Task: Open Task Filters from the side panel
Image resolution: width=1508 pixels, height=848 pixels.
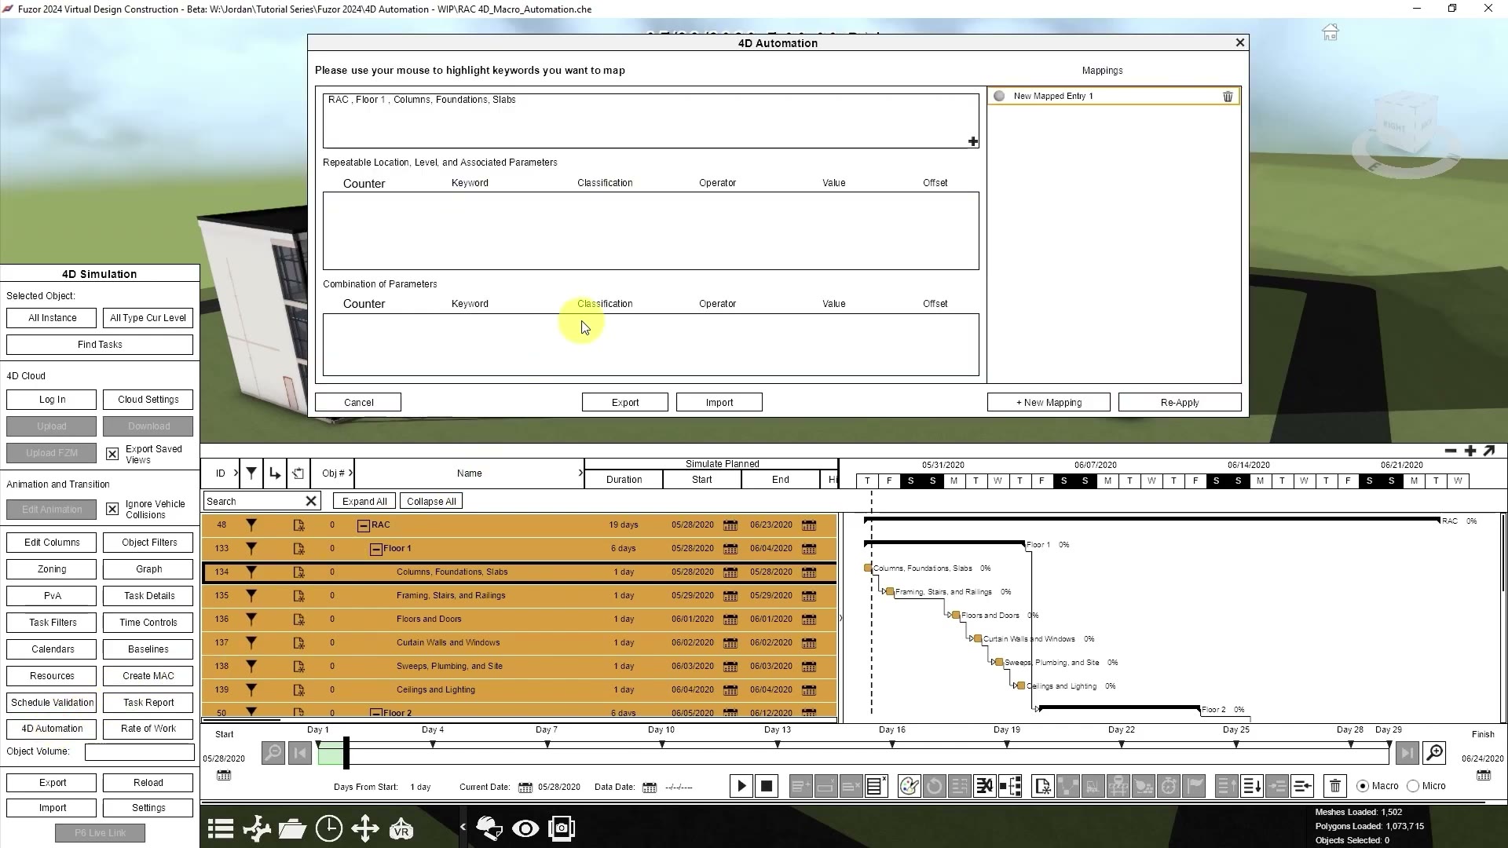Action: click(52, 623)
